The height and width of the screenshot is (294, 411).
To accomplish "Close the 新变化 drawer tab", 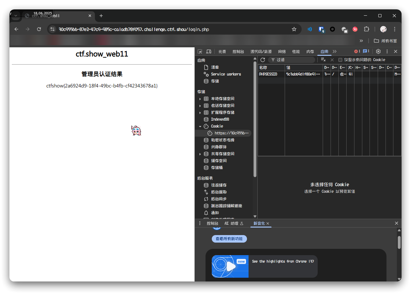I will [x=268, y=223].
